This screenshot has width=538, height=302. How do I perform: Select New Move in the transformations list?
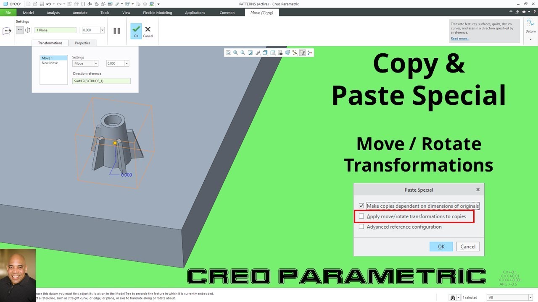pyautogui.click(x=50, y=63)
